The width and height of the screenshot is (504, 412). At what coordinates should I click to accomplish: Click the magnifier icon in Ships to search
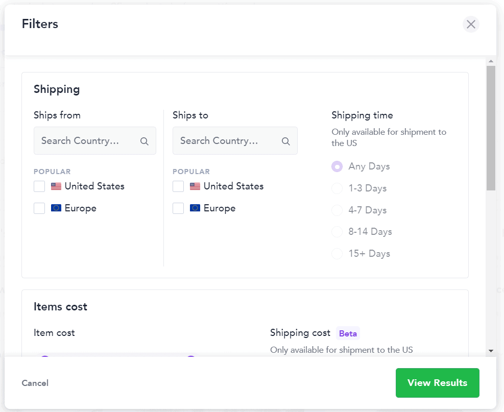point(286,141)
